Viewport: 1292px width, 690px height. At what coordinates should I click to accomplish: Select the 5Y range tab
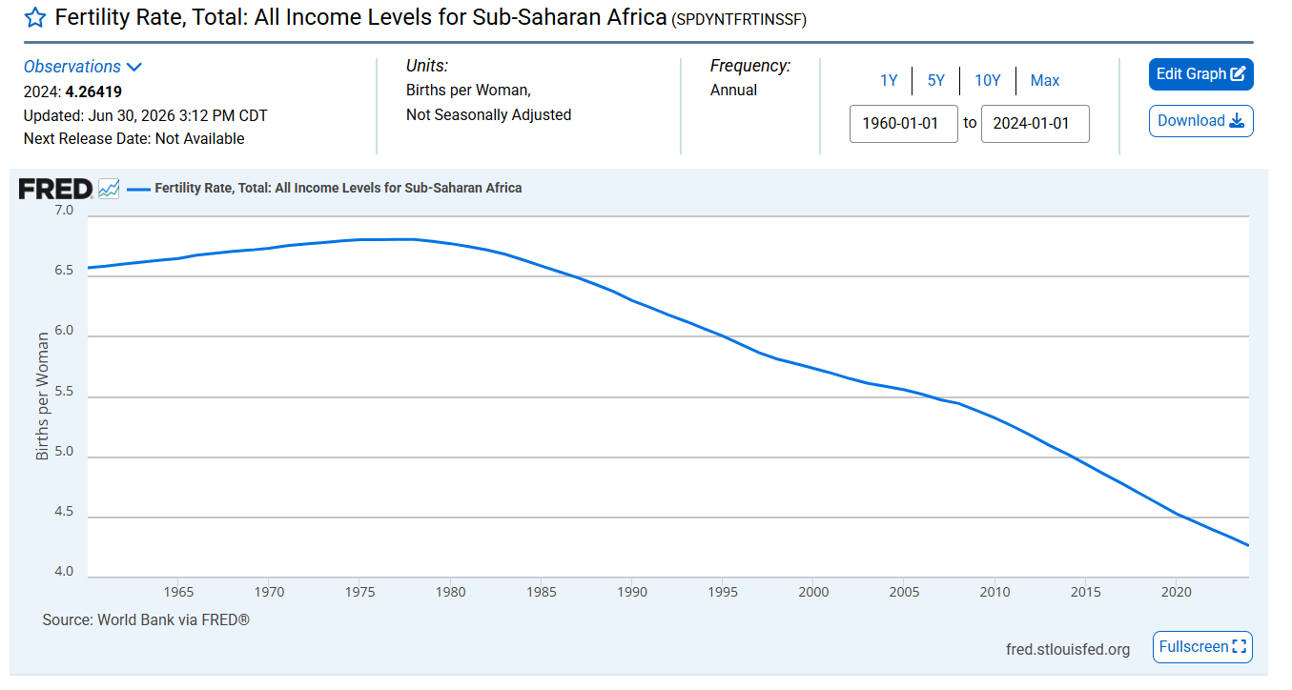click(936, 81)
